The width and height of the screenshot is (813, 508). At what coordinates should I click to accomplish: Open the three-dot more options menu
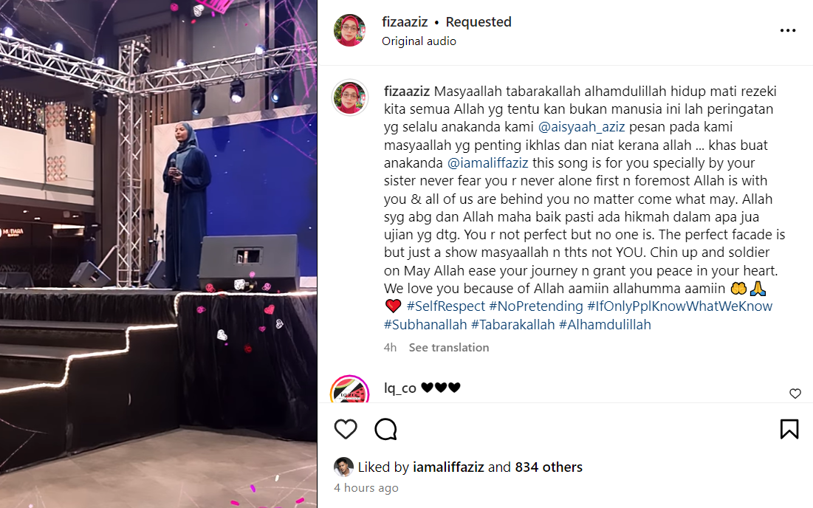[x=788, y=30]
